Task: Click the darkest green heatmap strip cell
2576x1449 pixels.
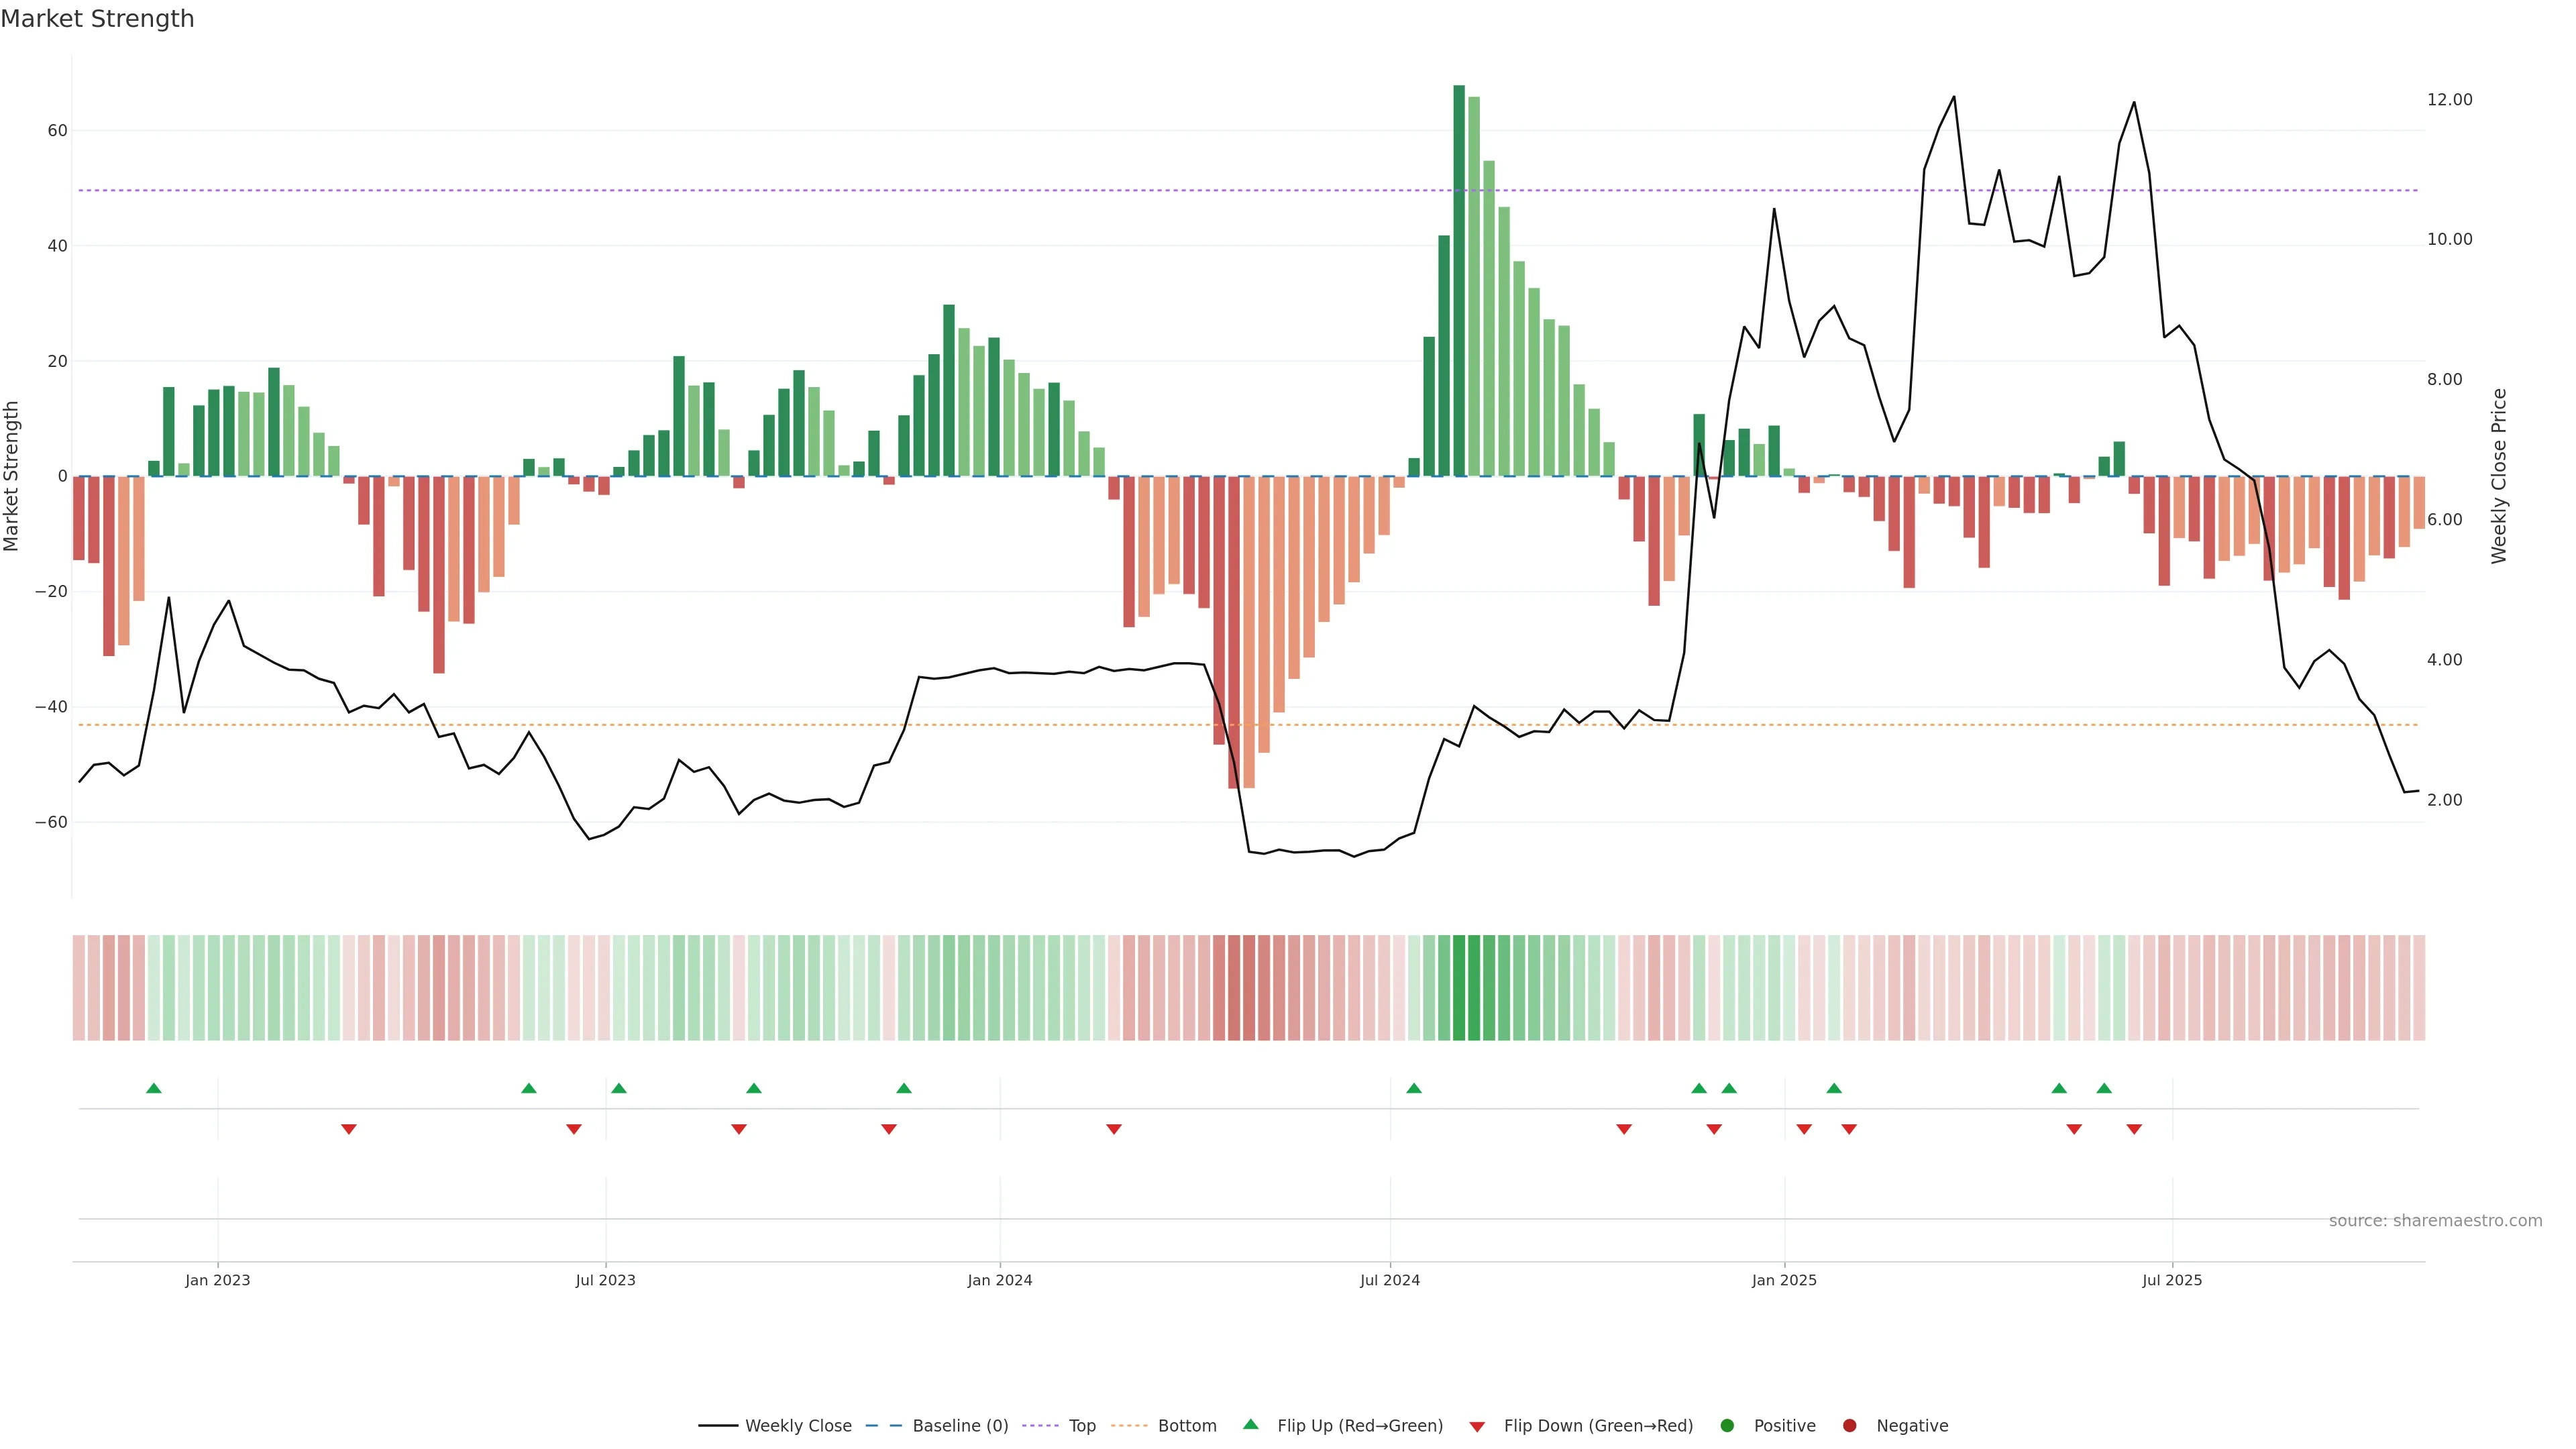Action: coord(1459,987)
